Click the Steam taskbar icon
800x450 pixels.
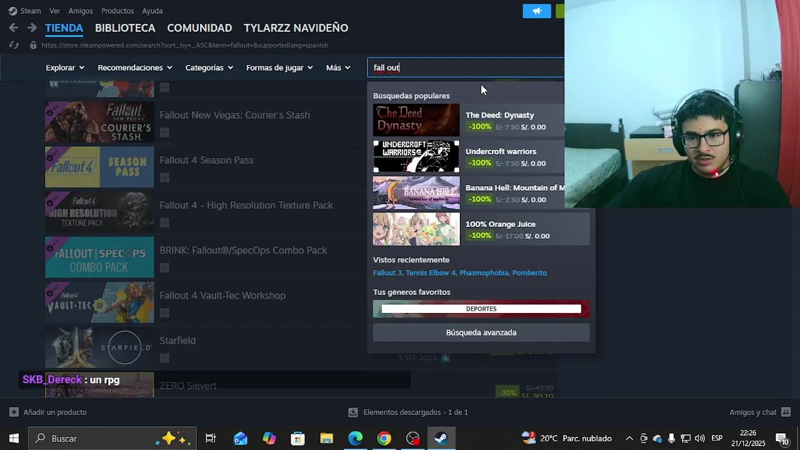[x=441, y=439]
